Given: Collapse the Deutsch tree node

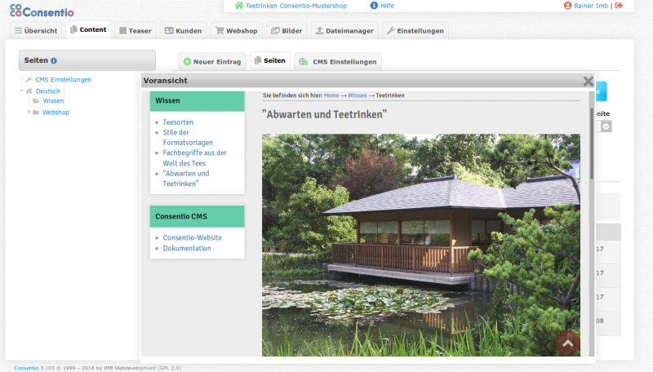Looking at the screenshot, I should click(21, 91).
